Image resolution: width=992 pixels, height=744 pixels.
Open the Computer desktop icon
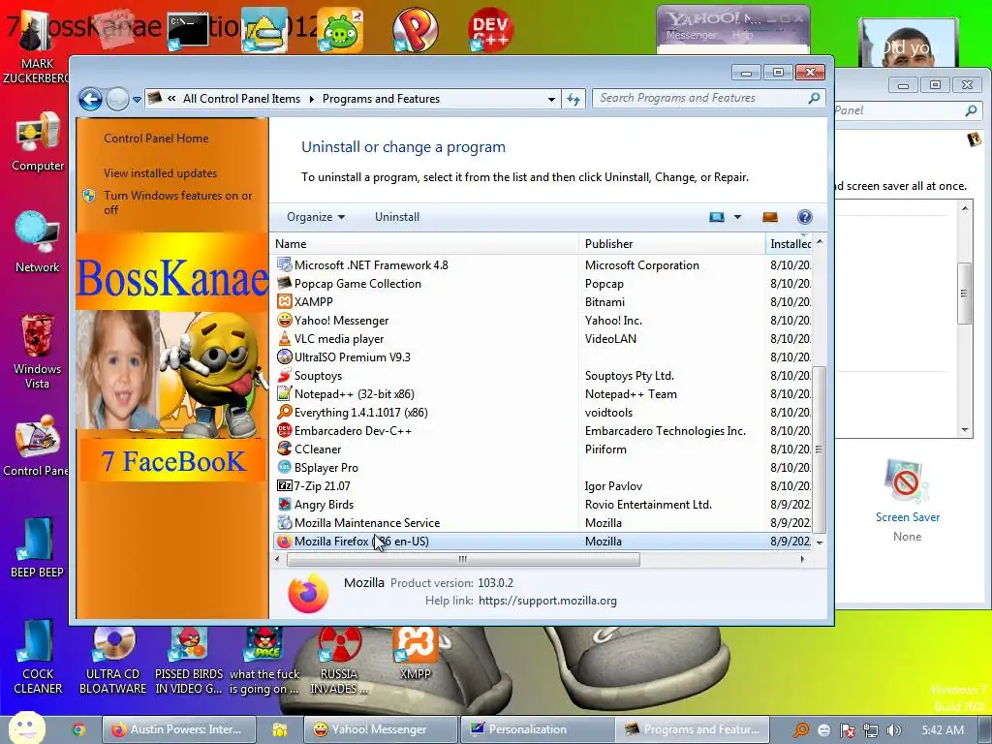38,142
